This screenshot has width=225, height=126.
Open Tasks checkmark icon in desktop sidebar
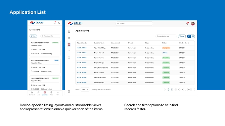click(69, 51)
